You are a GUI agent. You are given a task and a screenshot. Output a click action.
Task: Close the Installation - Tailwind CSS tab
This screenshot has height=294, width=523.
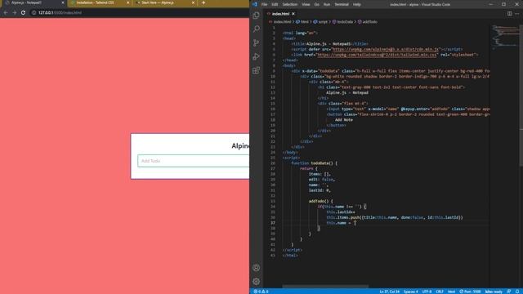click(x=128, y=2)
